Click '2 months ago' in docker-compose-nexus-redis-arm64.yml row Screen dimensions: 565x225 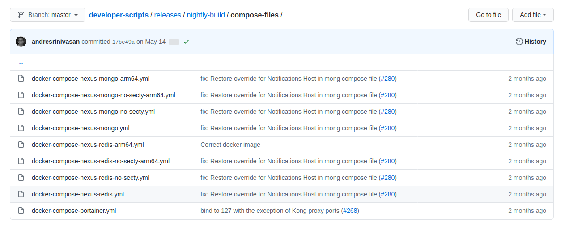point(527,145)
